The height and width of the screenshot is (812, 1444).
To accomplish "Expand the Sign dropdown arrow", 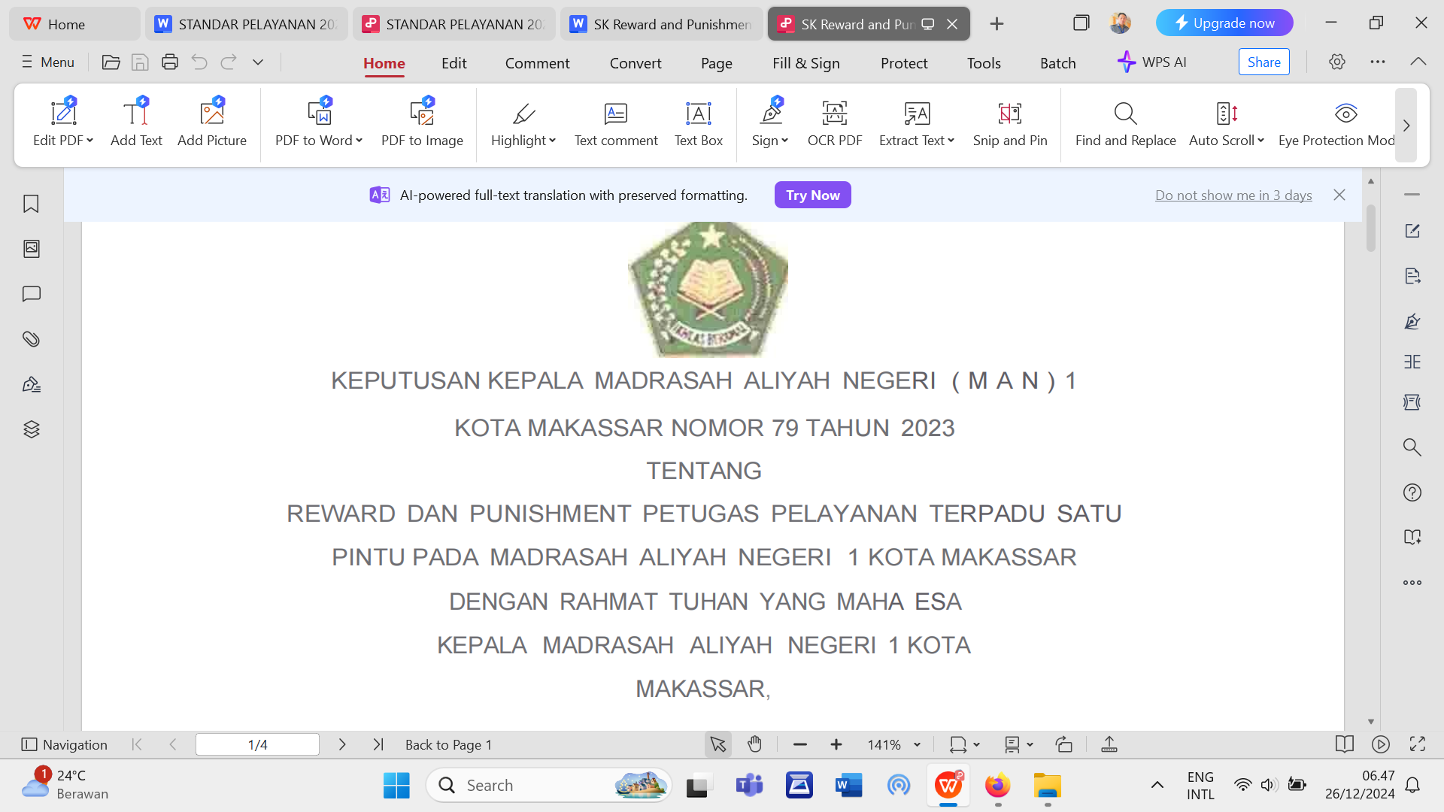I will click(785, 141).
